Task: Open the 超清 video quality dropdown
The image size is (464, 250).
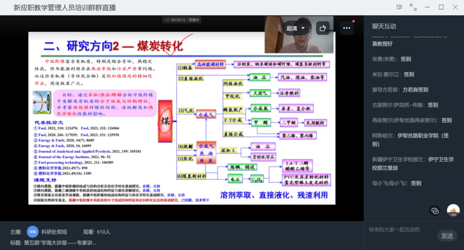Action: (x=298, y=27)
